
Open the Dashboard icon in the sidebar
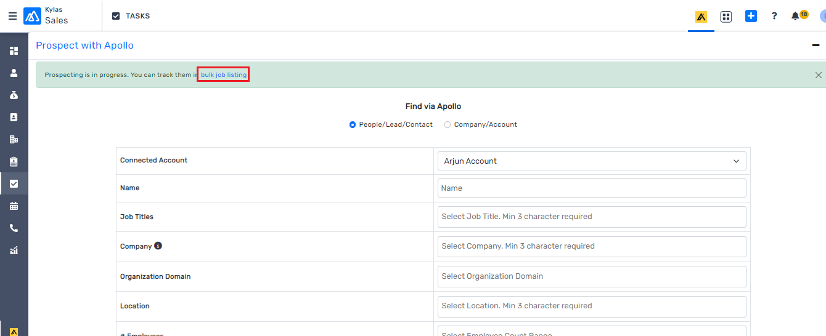(14, 50)
